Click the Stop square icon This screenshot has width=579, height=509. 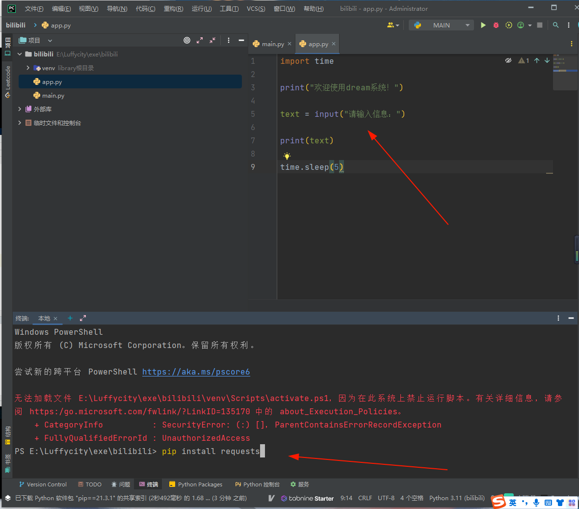[x=540, y=25]
